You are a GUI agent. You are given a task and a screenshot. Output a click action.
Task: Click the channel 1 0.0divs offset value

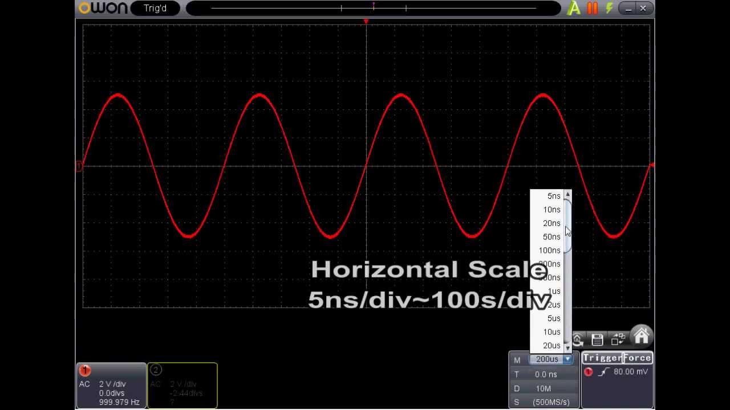[112, 393]
